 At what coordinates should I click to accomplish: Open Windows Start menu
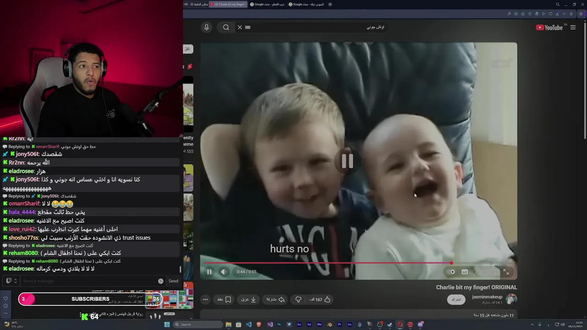pos(167,324)
